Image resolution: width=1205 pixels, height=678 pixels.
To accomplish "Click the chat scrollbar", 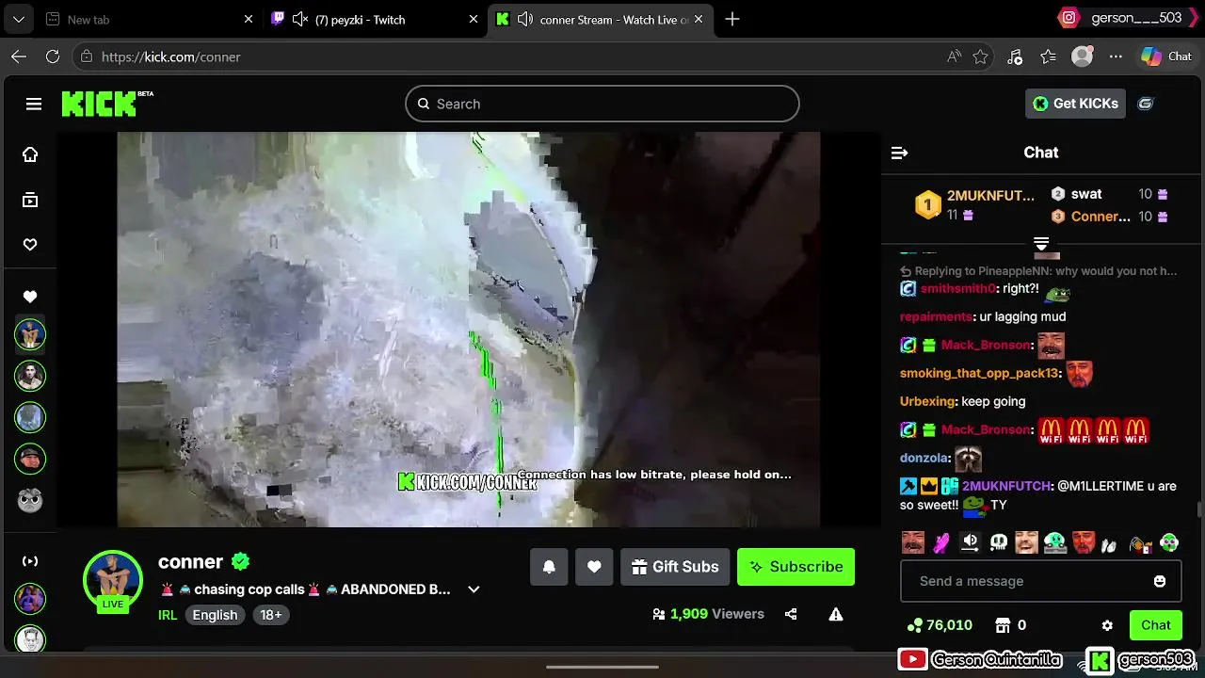I will (1198, 510).
